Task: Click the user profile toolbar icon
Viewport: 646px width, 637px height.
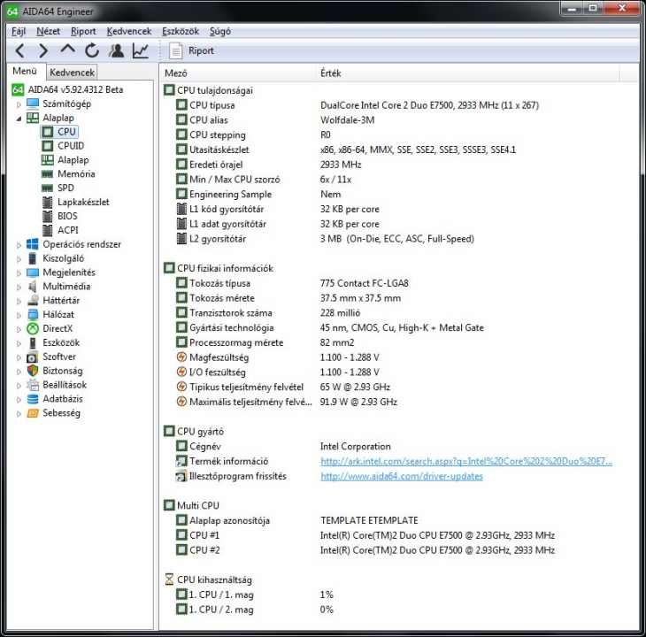Action: click(x=116, y=50)
